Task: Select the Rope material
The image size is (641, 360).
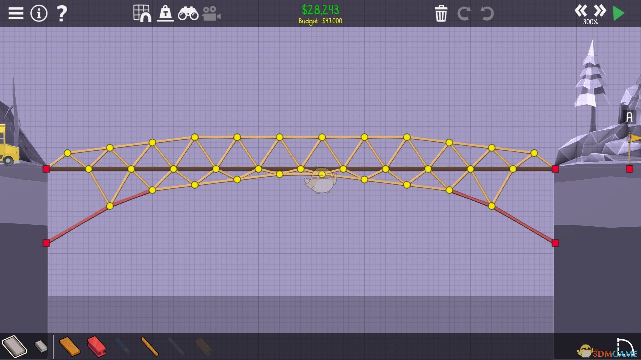Action: [x=150, y=346]
